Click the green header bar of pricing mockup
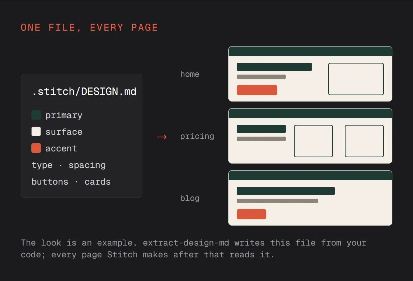 click(310, 113)
